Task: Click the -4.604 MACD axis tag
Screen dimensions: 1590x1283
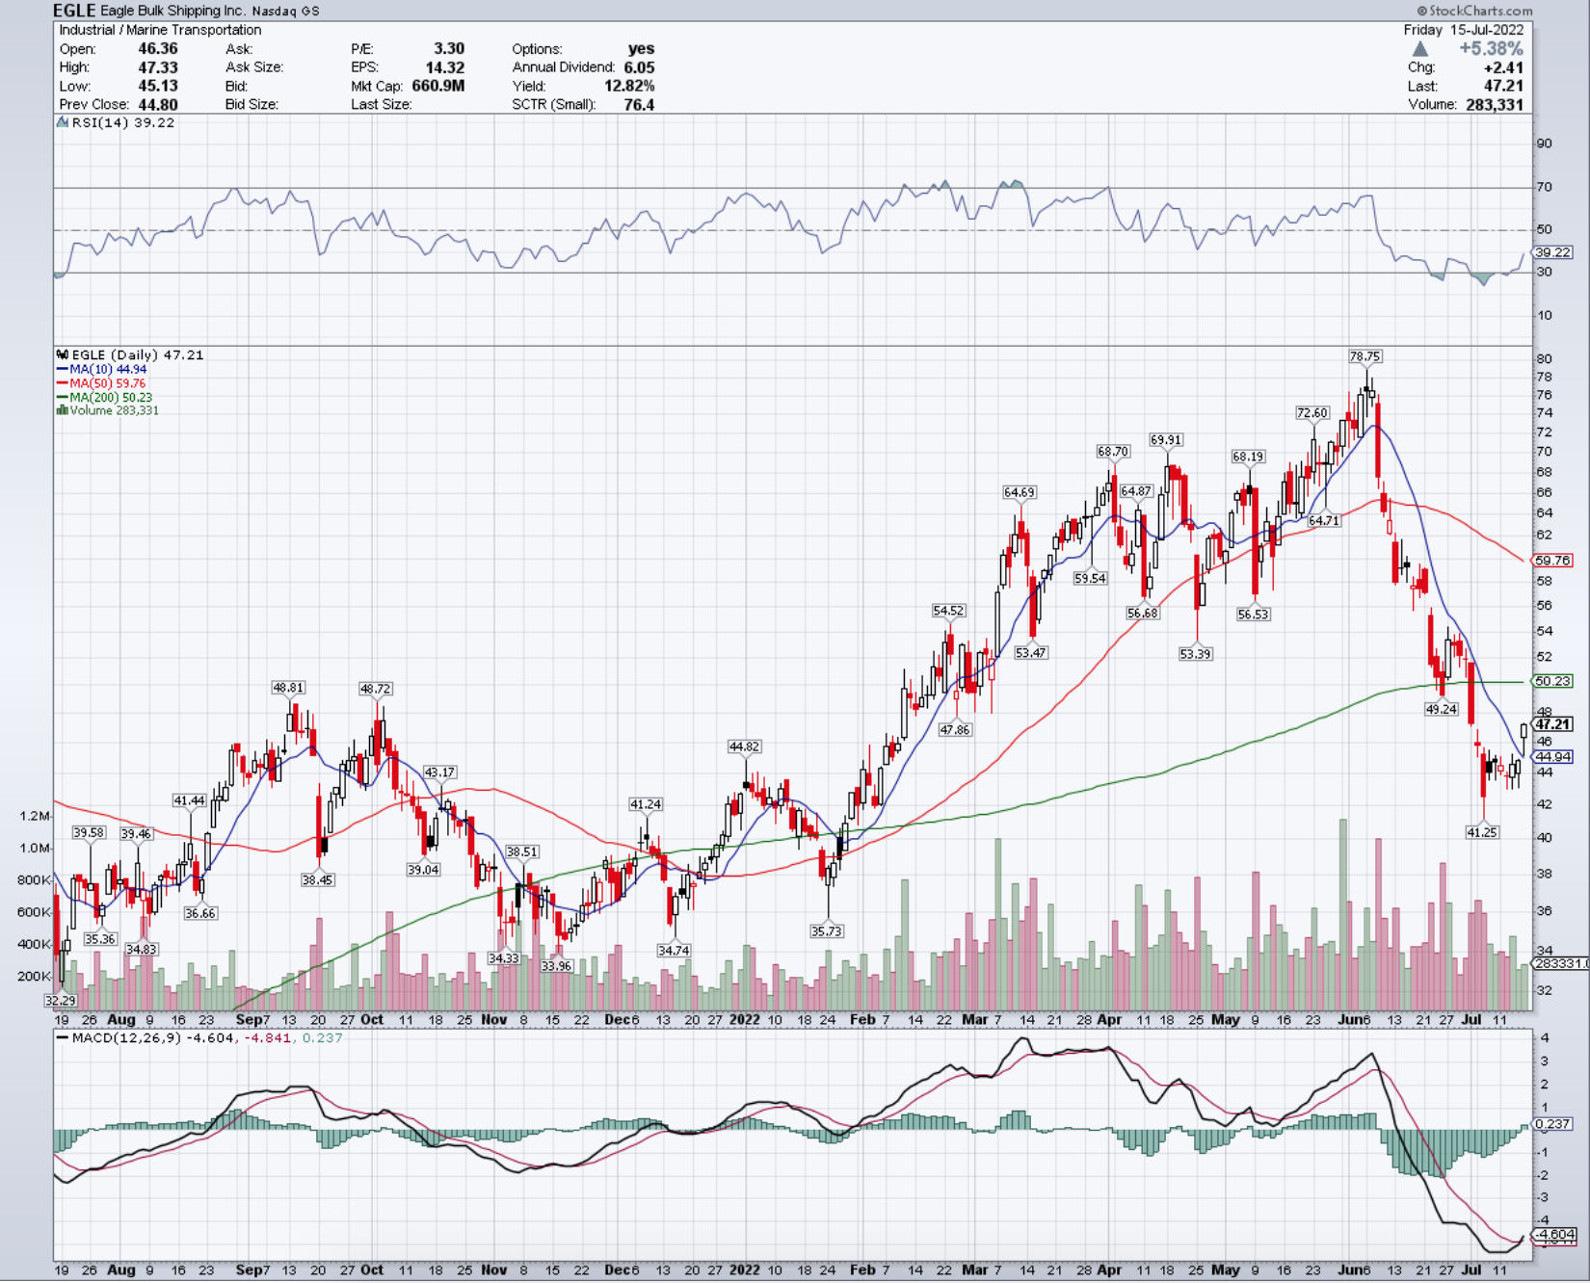Action: pyautogui.click(x=1554, y=1234)
